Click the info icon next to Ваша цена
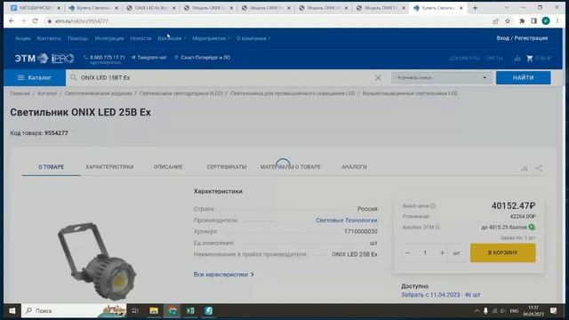This screenshot has width=569, height=320. [433, 205]
